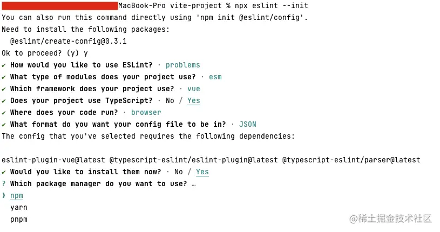Choose yarn as the package manager
Viewport: 440px width, 232px height.
tap(19, 208)
